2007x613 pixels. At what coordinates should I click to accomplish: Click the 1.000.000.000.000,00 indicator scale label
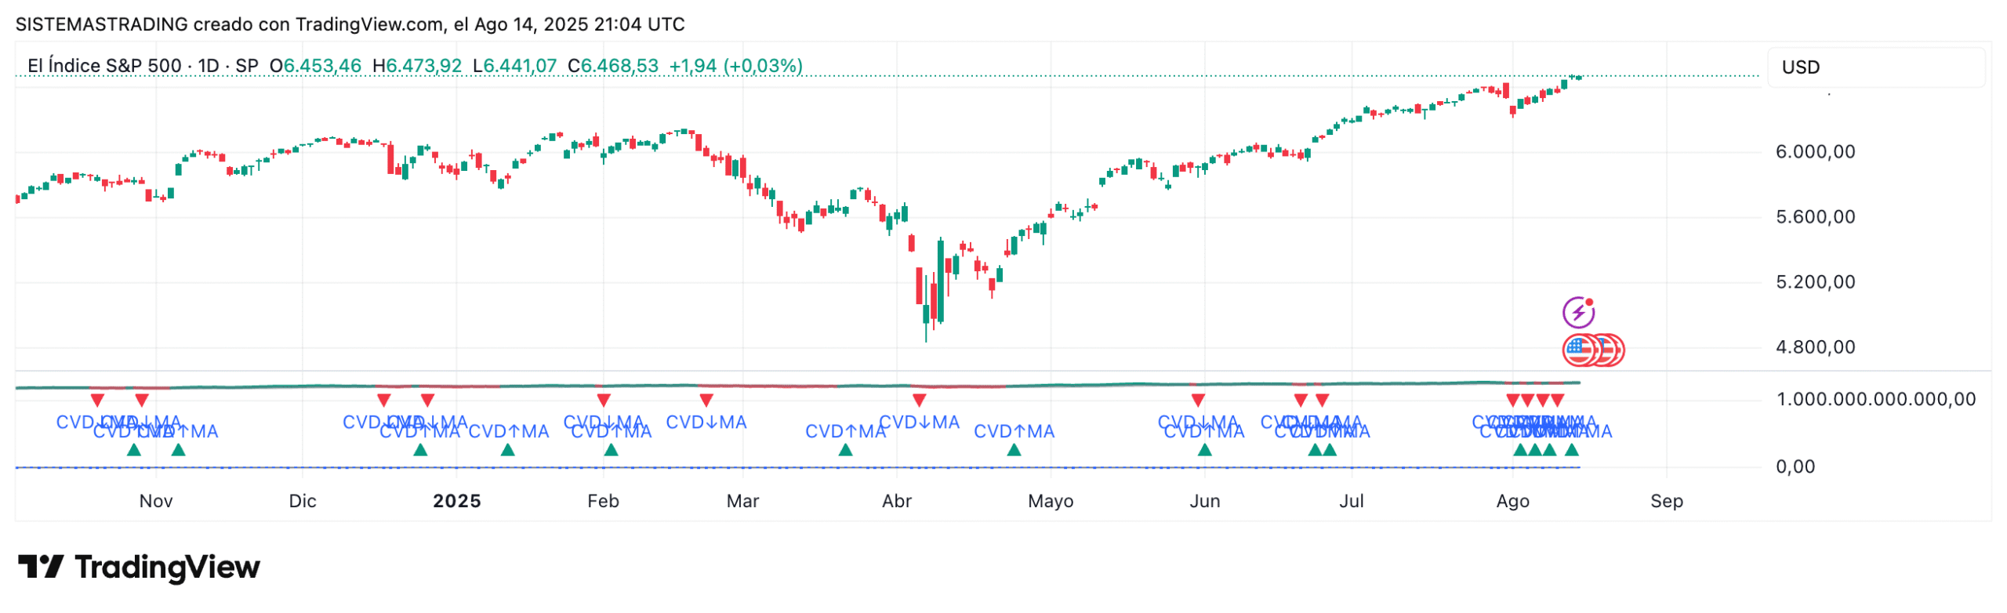pyautogui.click(x=1875, y=399)
